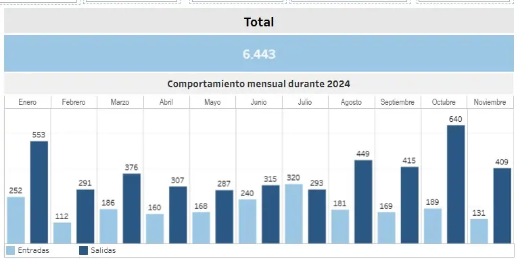Image resolution: width=518 pixels, height=259 pixels.
Task: Click the Octubre Salidas bar labeled 640
Action: 456,185
